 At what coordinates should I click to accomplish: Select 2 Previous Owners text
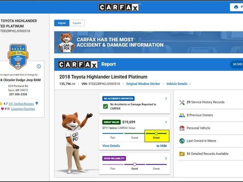point(200,115)
